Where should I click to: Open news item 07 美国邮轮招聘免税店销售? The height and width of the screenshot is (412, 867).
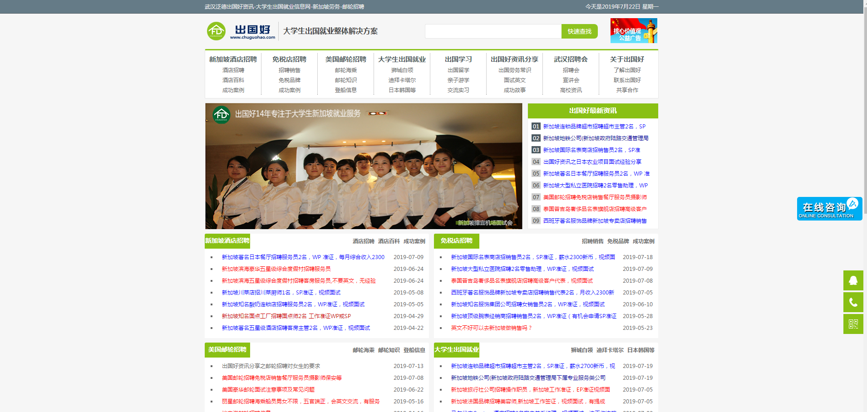coord(595,197)
